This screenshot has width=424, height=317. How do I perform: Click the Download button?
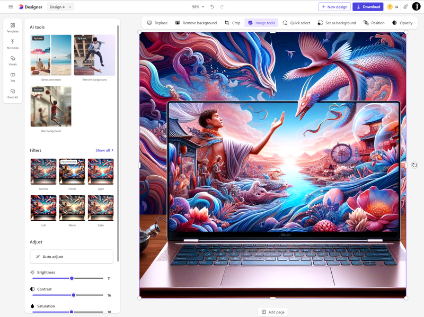tap(368, 7)
